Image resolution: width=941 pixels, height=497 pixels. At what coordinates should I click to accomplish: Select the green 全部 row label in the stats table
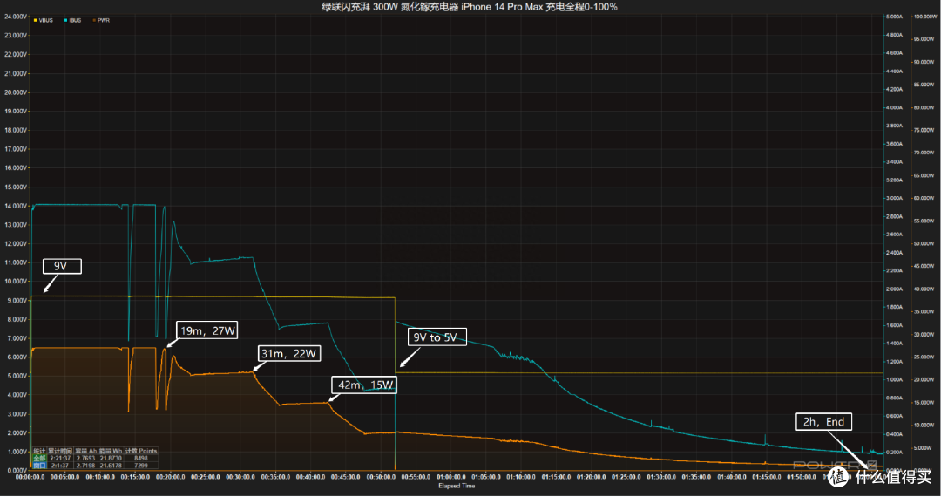point(39,458)
